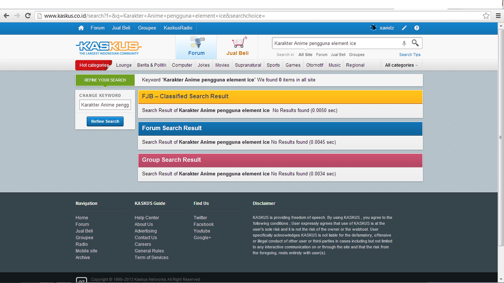Click the voice search microphone icon
504x283 pixels.
tap(404, 43)
